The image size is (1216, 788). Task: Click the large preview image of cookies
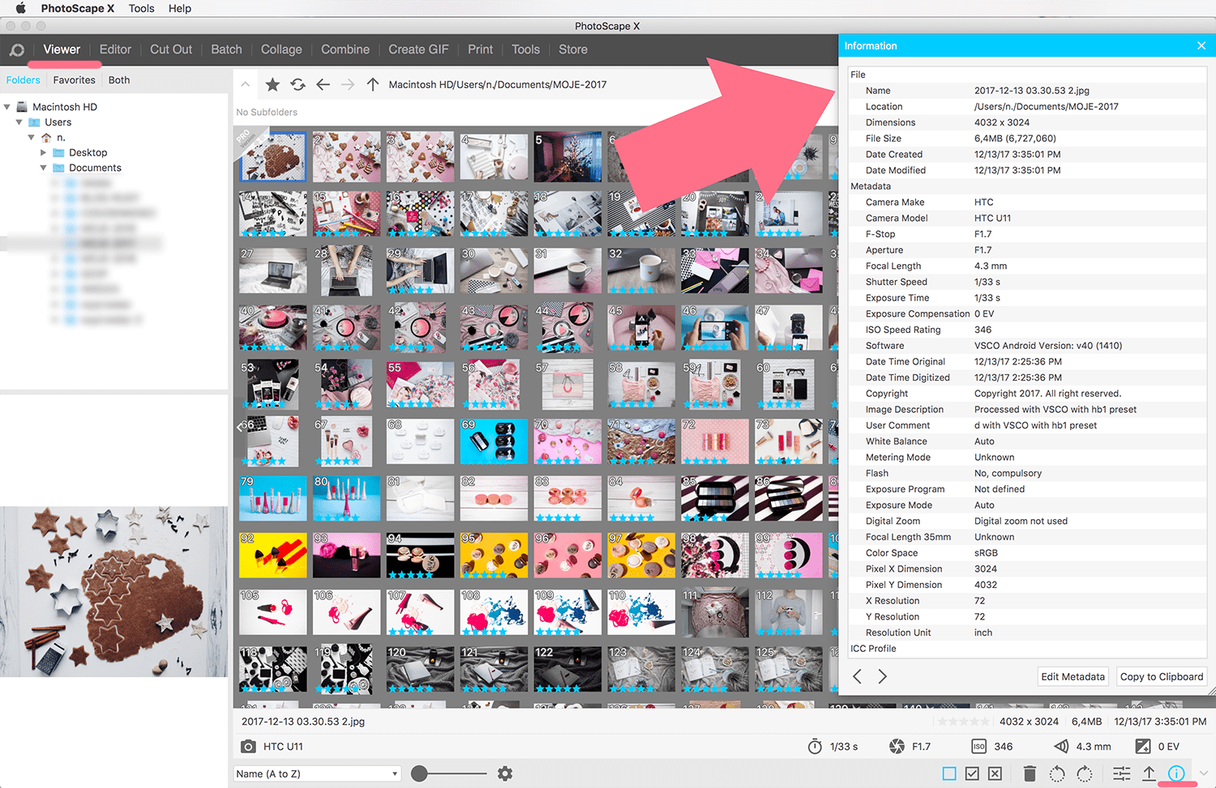point(113,592)
